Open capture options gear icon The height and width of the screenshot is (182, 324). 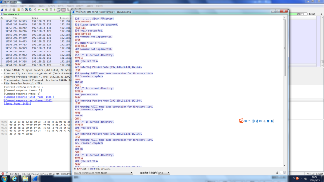[14, 10]
